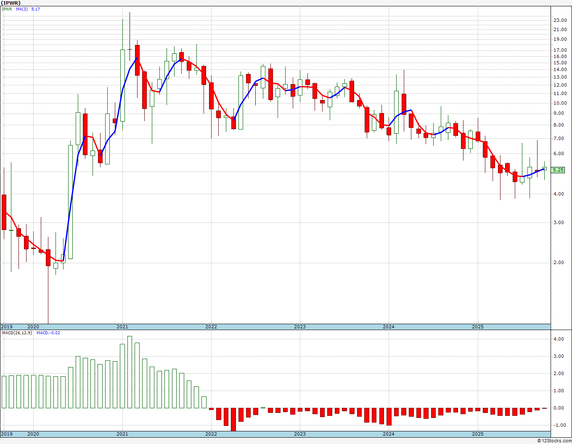The height and width of the screenshot is (444, 572).
Task: Click the 21.00 price axis label
Action: tap(560, 29)
